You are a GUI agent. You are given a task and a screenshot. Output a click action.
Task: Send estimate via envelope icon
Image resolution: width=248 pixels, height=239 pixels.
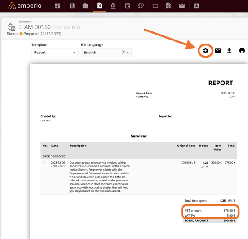218,51
